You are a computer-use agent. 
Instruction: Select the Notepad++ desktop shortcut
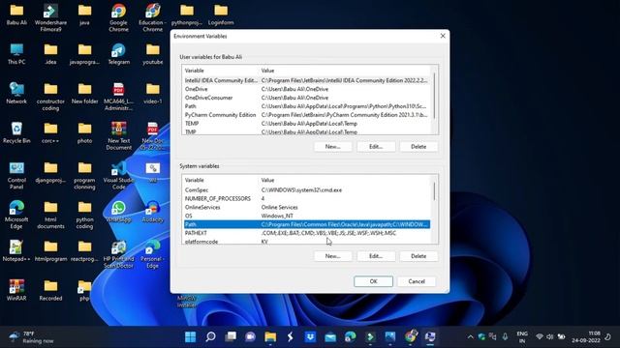16,251
